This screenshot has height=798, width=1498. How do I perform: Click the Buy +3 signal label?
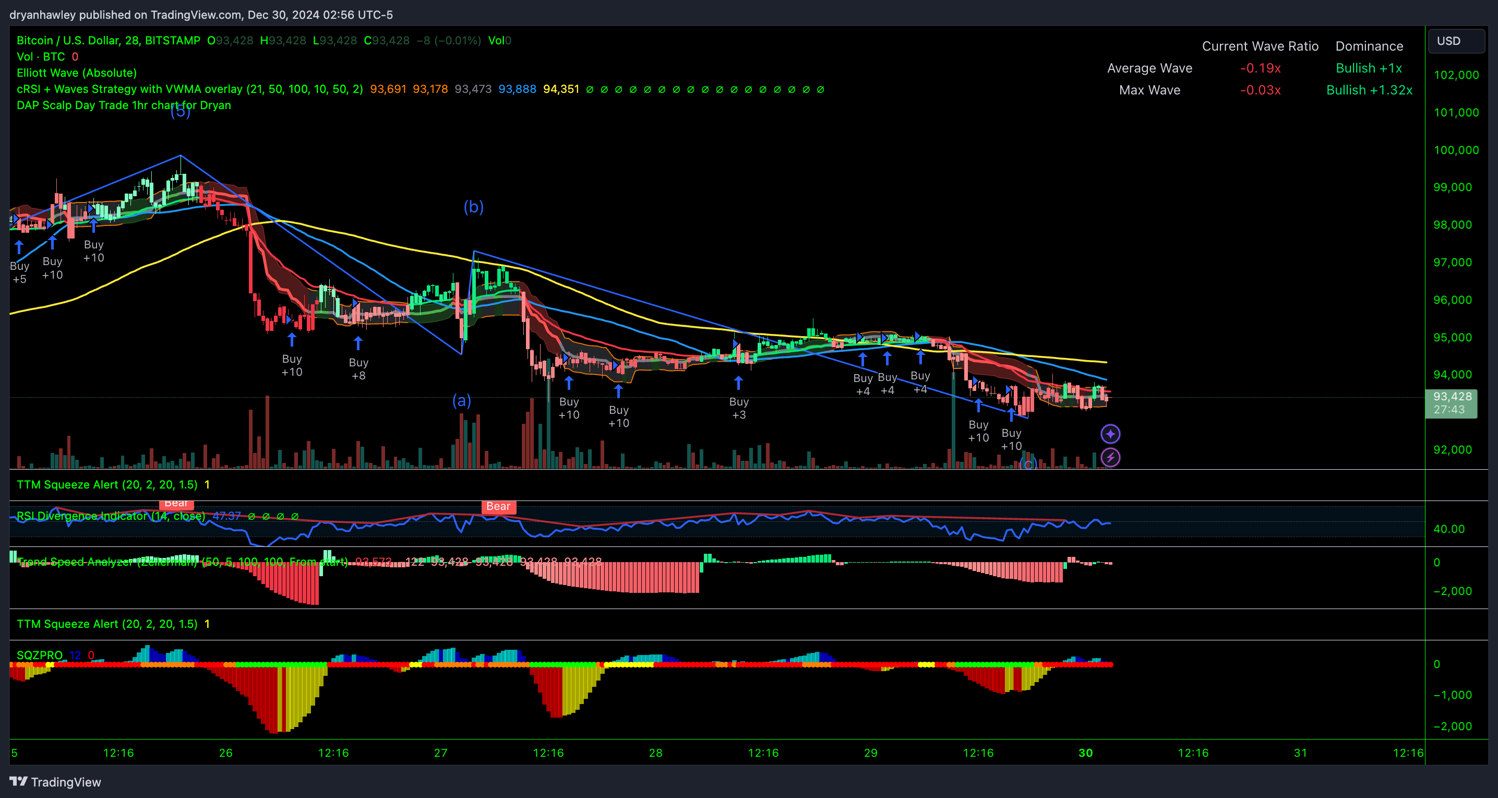[x=738, y=408]
